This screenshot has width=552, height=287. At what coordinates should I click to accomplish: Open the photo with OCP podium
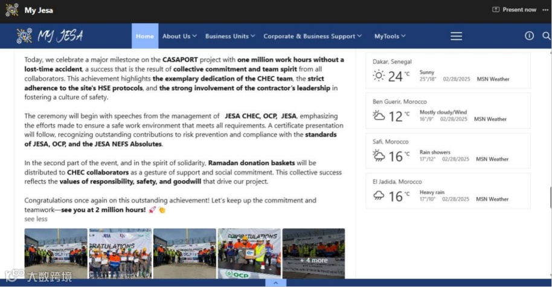tap(249, 254)
